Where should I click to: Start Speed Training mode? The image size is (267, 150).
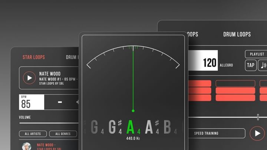(217, 133)
